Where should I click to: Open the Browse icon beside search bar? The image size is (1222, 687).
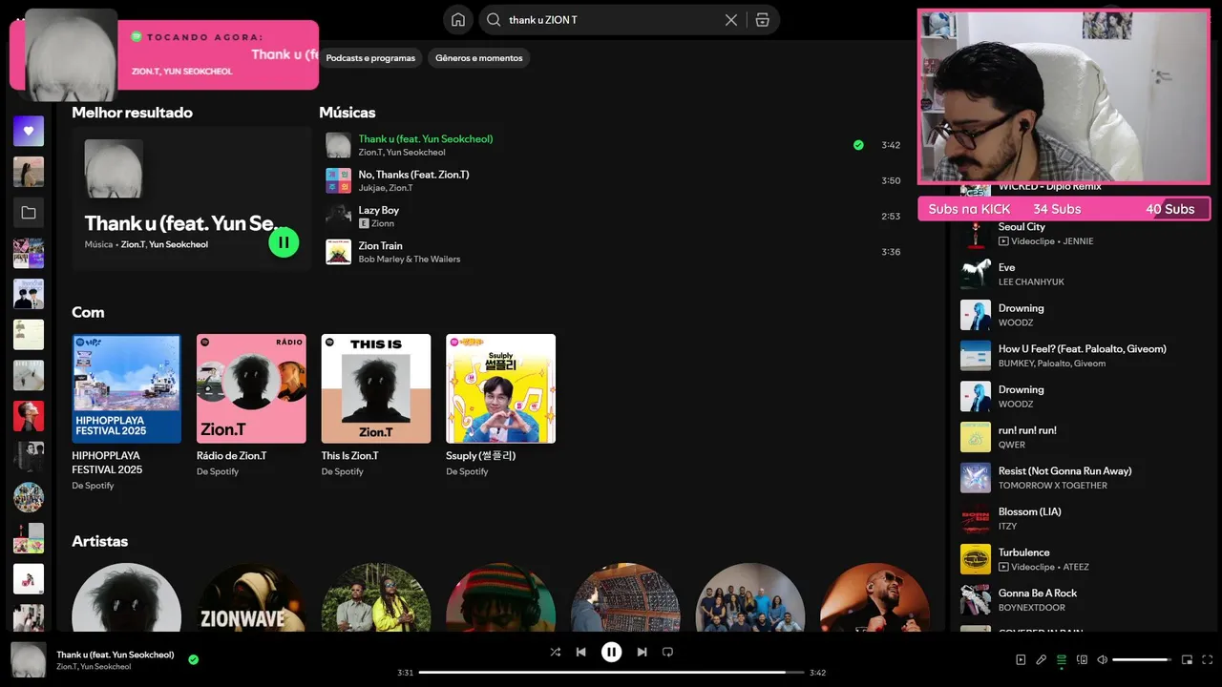762,20
